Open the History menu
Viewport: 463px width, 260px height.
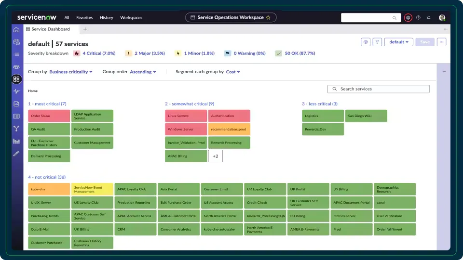tap(106, 18)
